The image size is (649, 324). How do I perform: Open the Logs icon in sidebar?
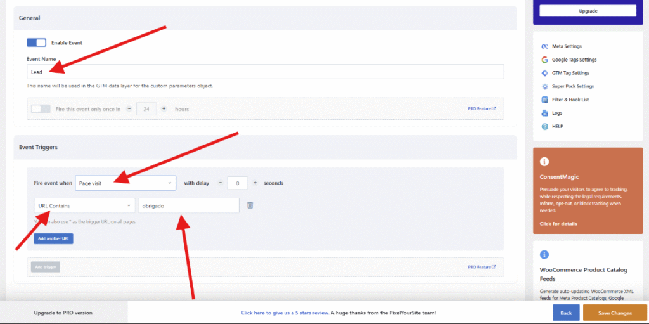pos(544,113)
